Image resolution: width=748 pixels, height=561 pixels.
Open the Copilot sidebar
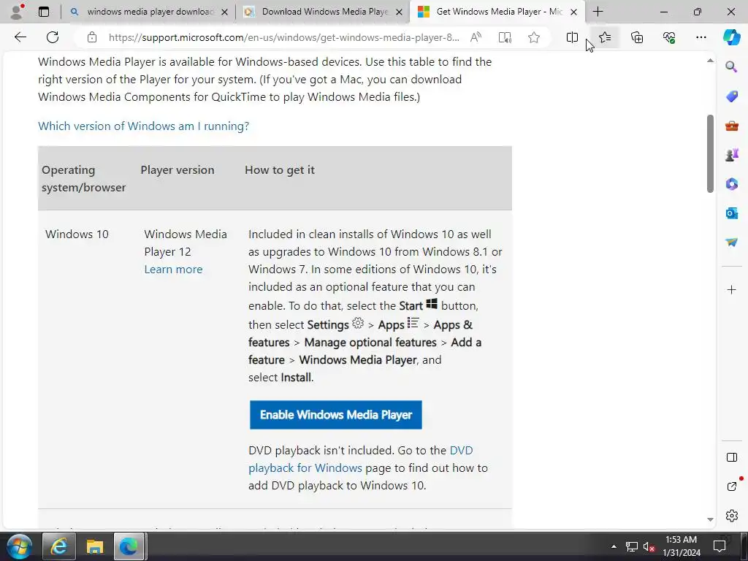731,37
